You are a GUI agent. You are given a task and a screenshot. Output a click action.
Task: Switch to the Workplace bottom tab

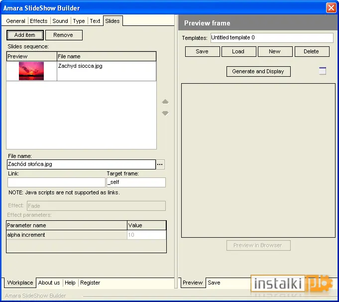[x=20, y=283]
